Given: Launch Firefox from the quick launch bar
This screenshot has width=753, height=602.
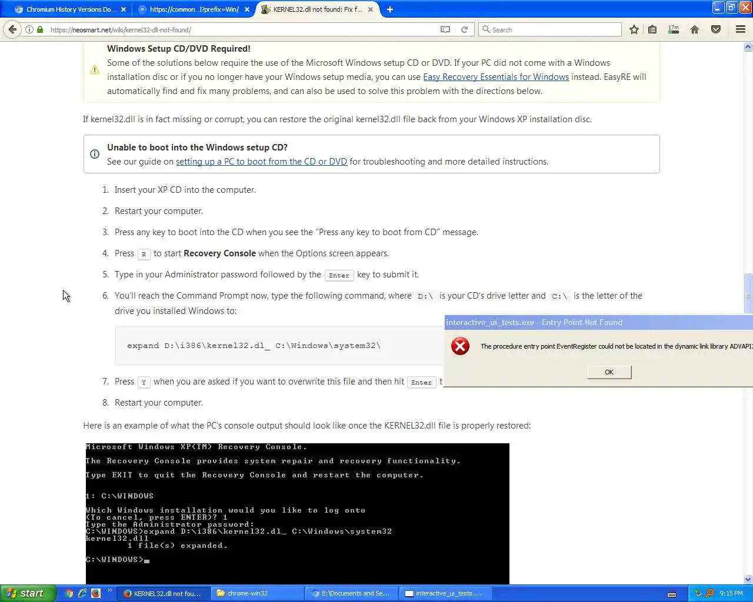Looking at the screenshot, I should (95, 593).
